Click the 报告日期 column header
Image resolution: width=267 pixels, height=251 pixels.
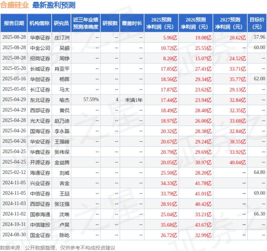click(14, 23)
